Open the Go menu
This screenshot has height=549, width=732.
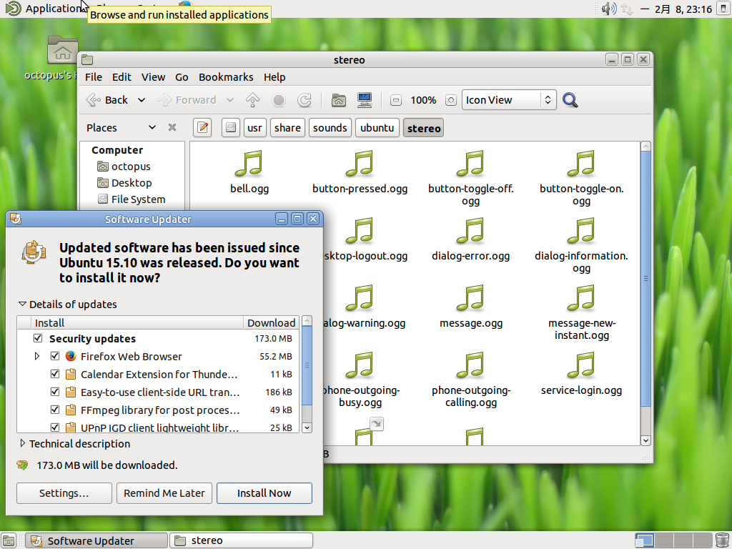[x=182, y=77]
